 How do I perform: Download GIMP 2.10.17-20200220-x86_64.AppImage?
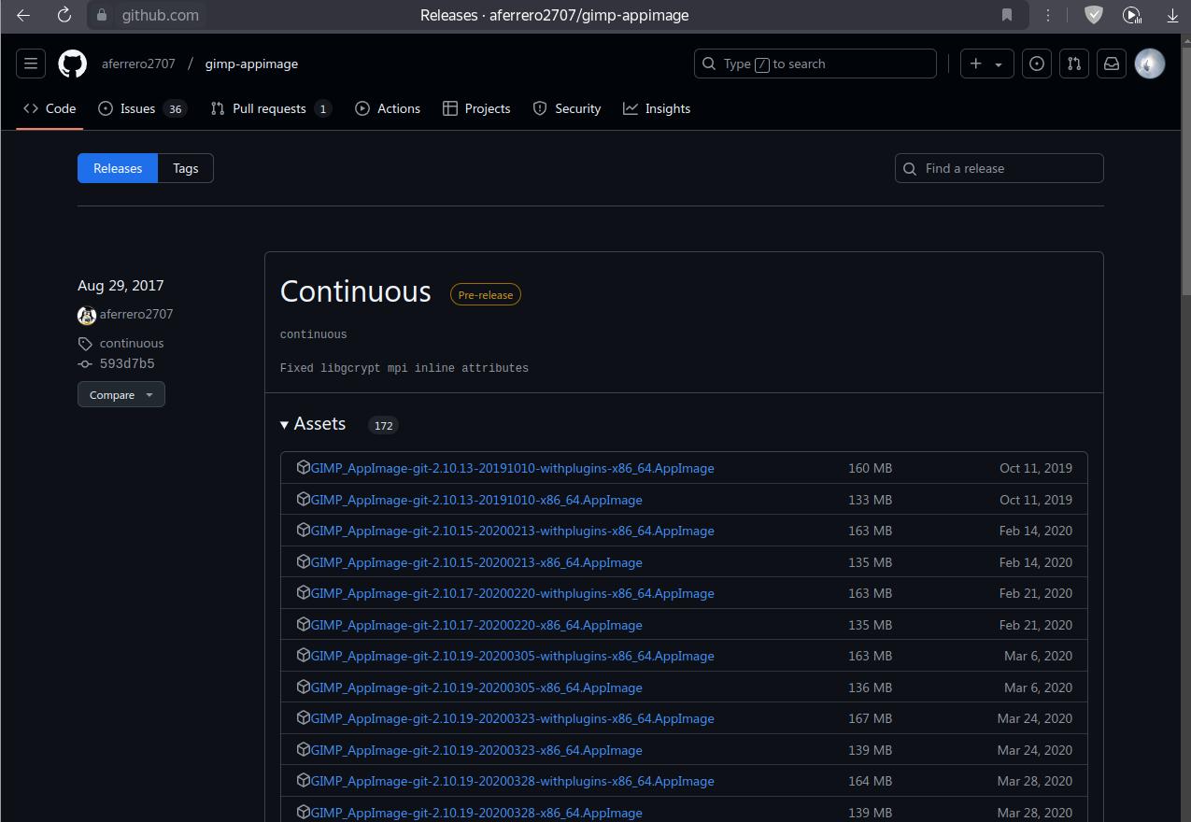point(476,625)
